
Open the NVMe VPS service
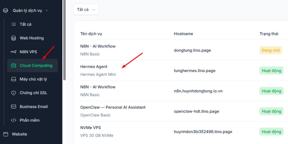click(91, 127)
